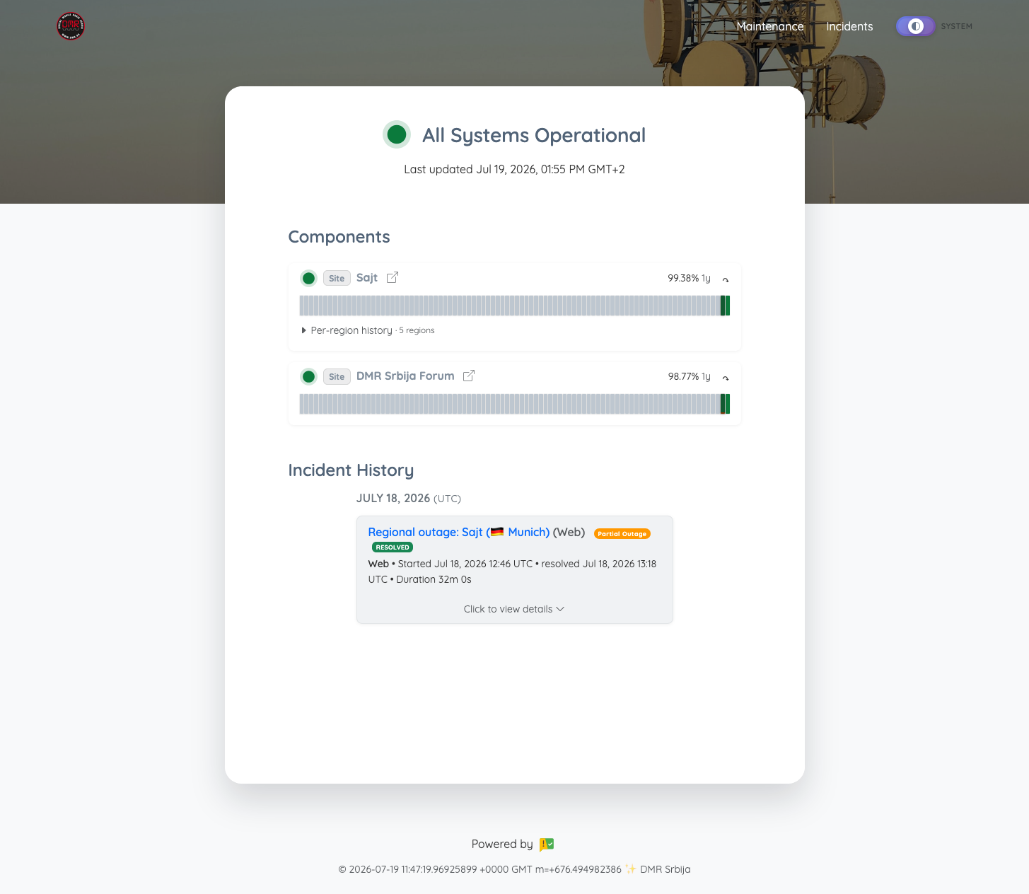Click the DMR Srbija logo
The width and height of the screenshot is (1029, 894).
(x=71, y=26)
